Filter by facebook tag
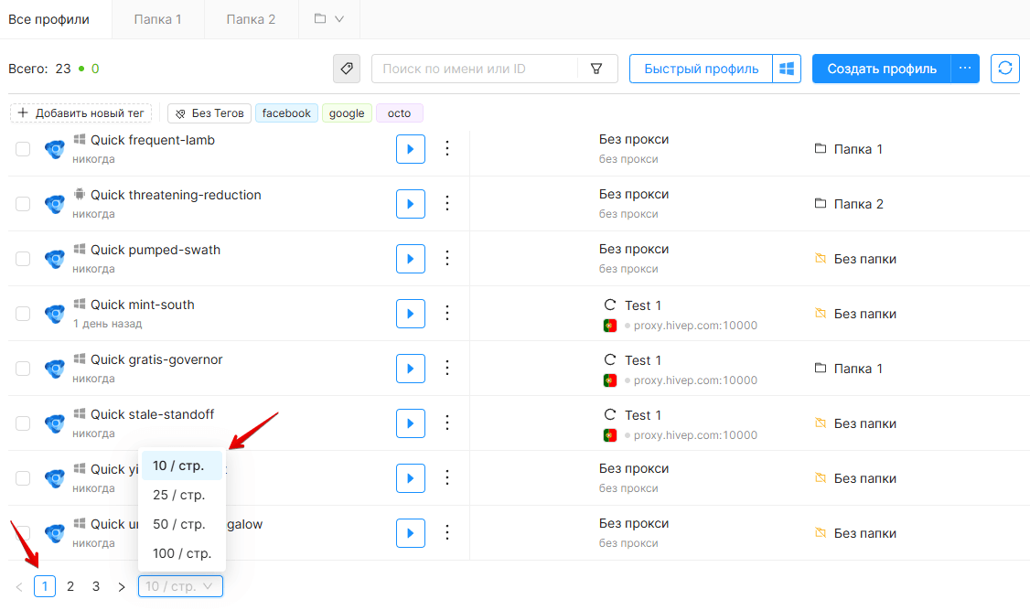Image resolution: width=1030 pixels, height=610 pixels. (x=286, y=112)
